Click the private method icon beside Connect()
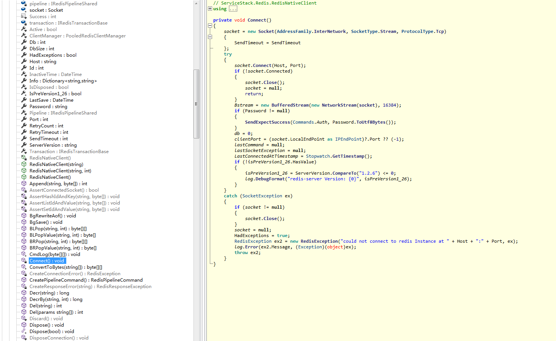 coord(24,260)
